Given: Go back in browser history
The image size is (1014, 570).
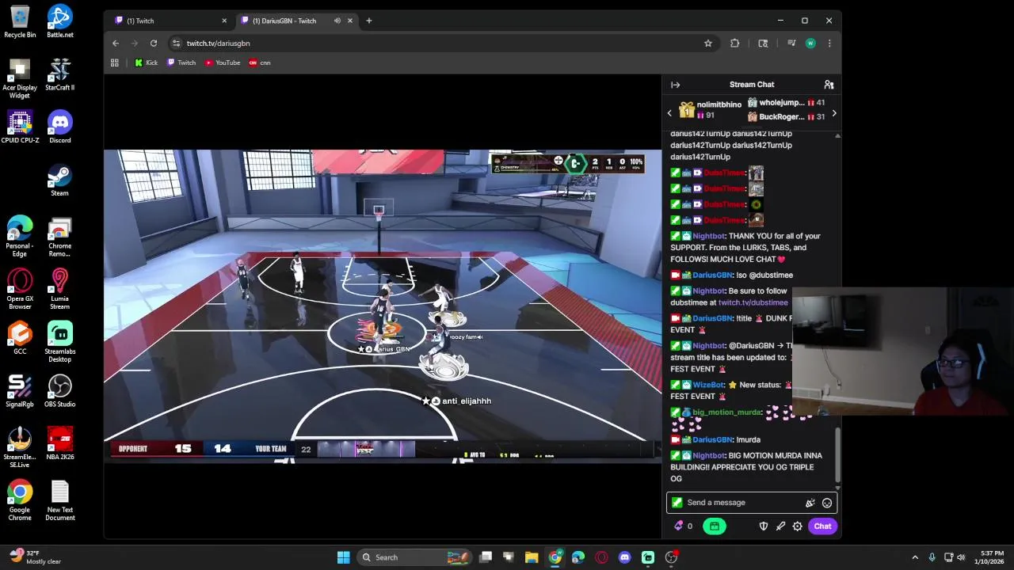Looking at the screenshot, I should point(116,44).
